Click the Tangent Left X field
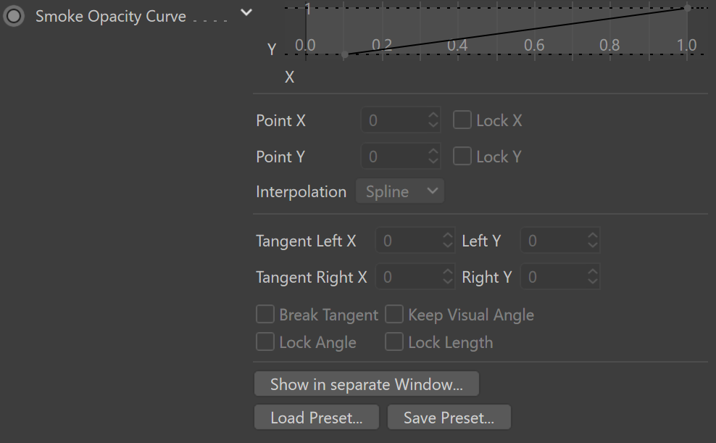This screenshot has width=716, height=443. (x=409, y=240)
